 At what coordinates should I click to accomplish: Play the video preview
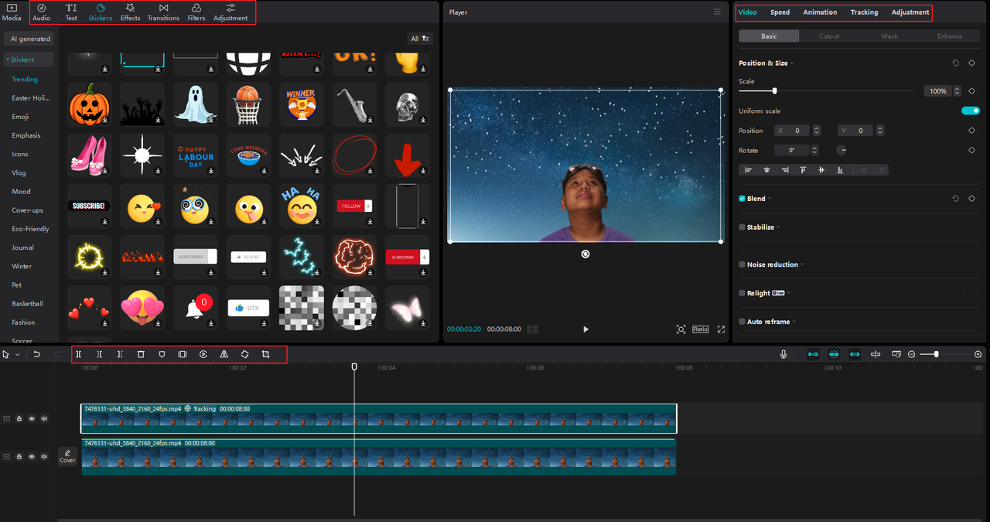tap(585, 329)
